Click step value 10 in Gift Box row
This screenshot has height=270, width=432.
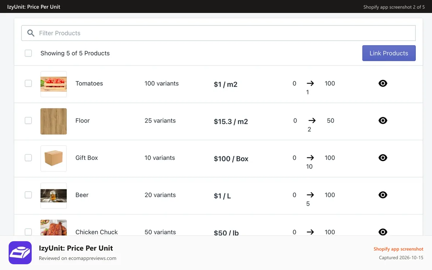click(309, 167)
